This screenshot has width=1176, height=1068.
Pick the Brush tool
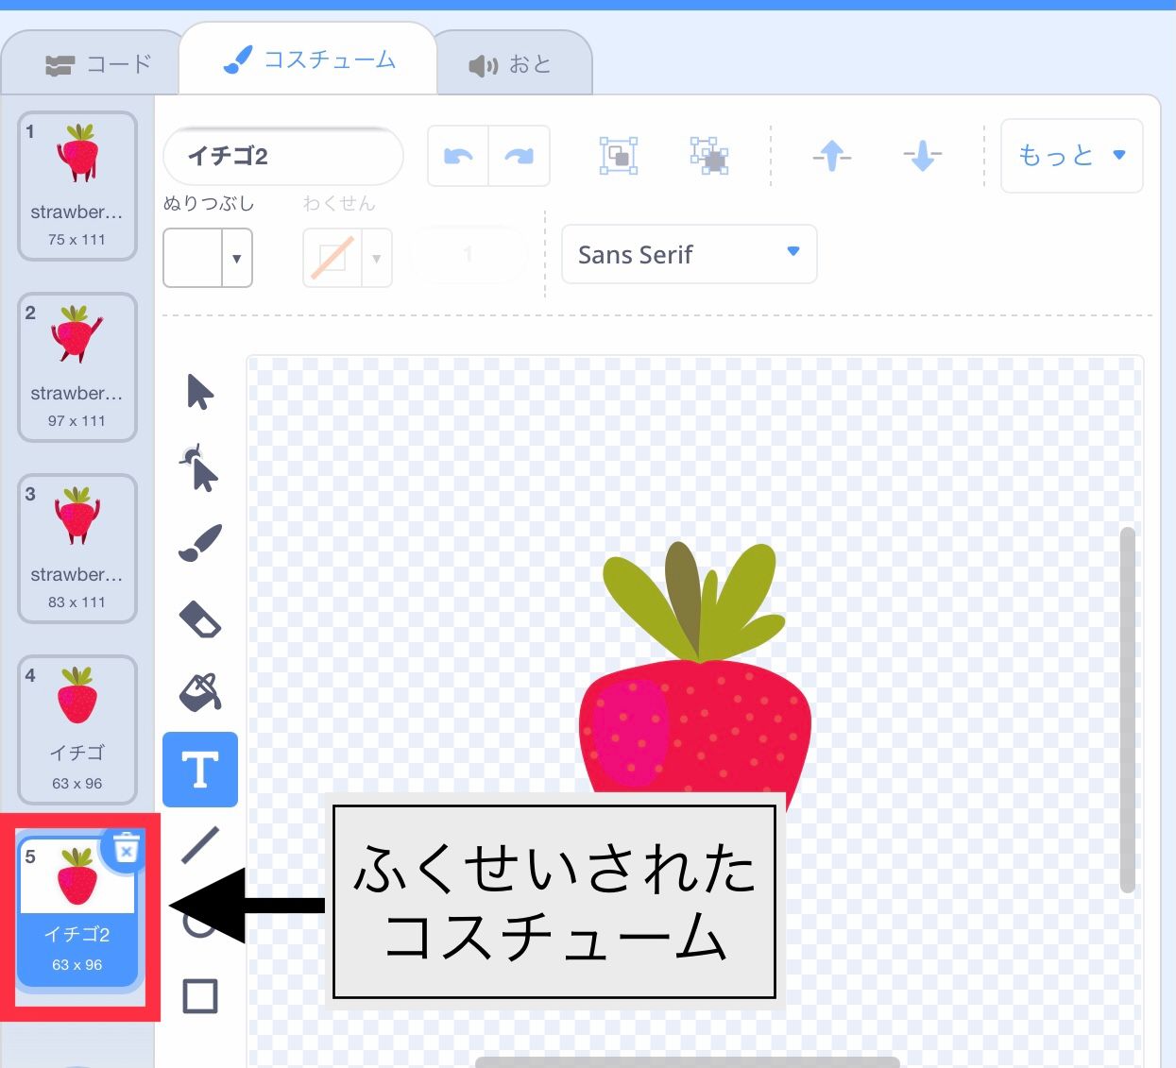tap(199, 541)
